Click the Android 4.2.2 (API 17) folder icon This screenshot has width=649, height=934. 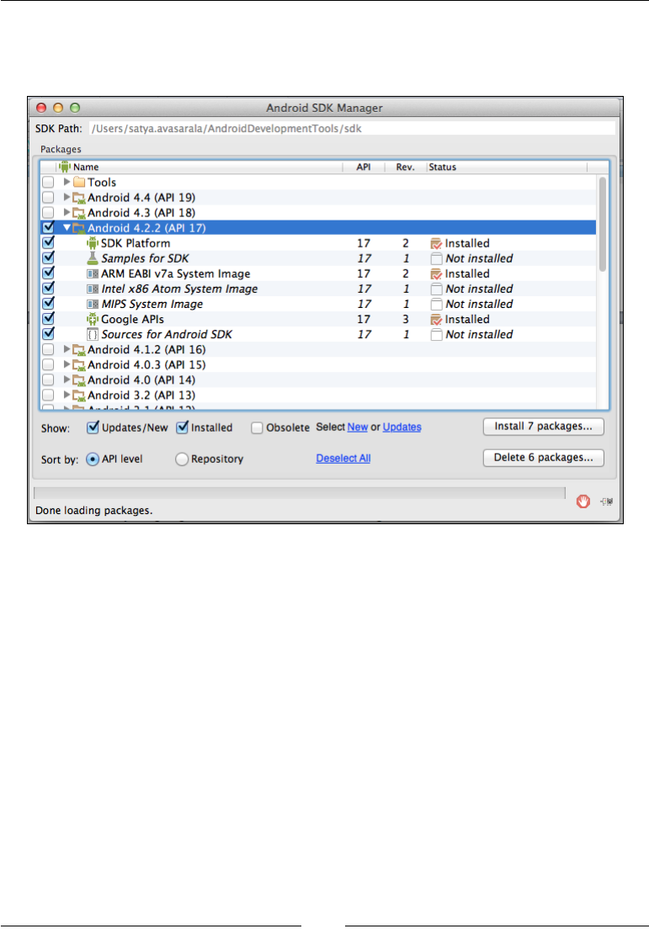[x=78, y=228]
